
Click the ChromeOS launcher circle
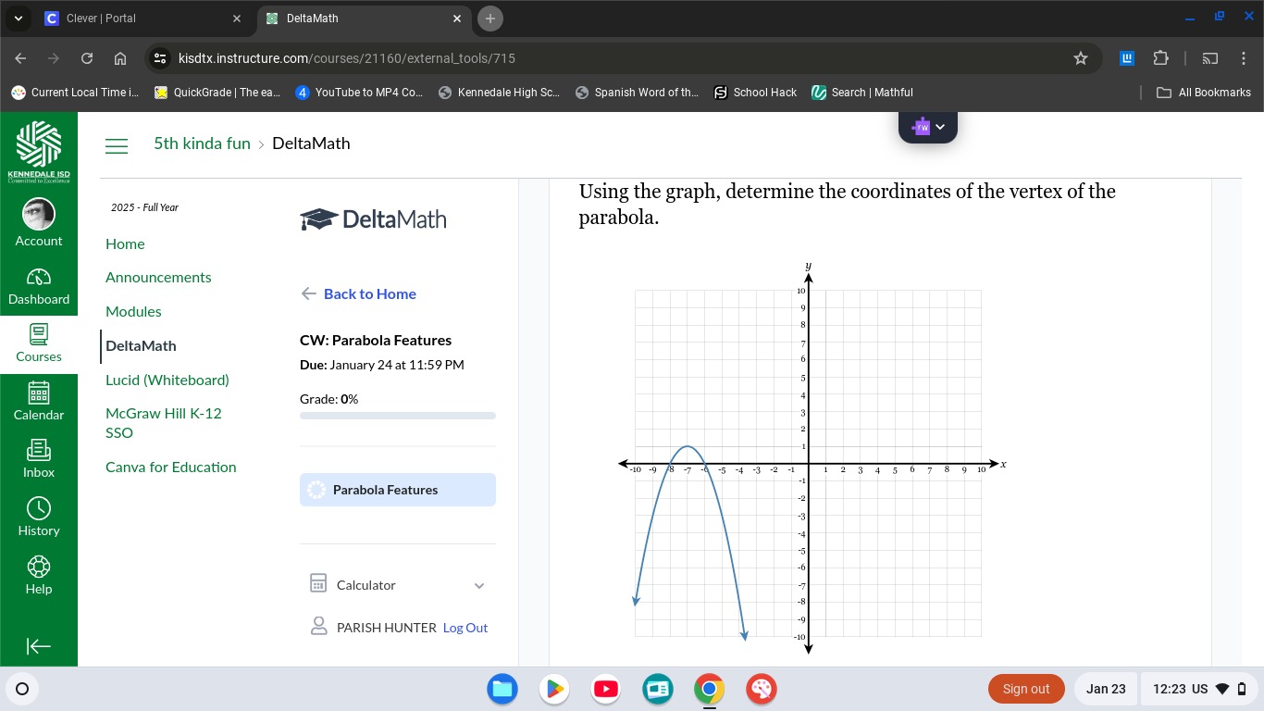(x=22, y=689)
